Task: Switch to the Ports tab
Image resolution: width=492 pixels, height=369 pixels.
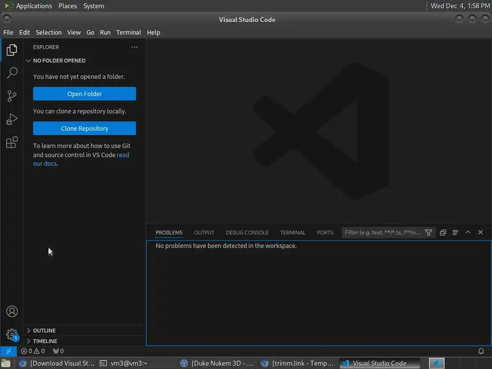Action: (x=325, y=233)
